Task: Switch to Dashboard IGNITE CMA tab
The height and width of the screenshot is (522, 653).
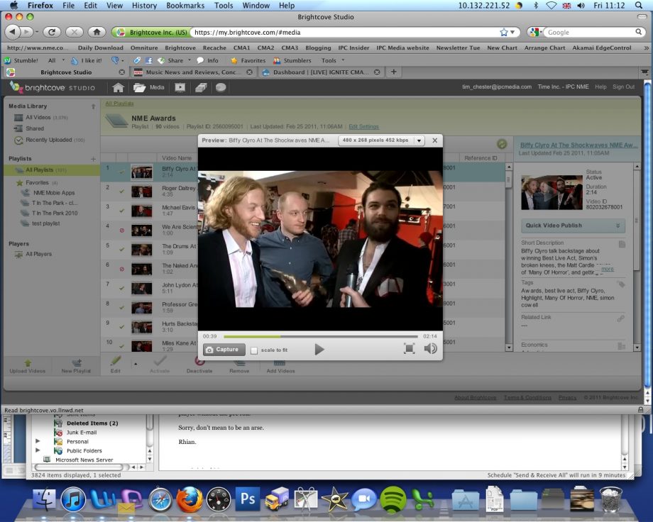Action: tap(321, 72)
